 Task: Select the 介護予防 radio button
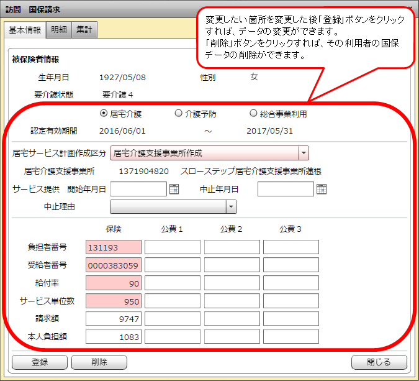179,114
